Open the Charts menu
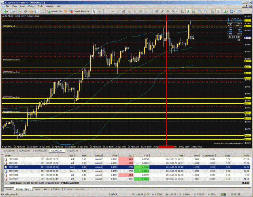 pyautogui.click(x=31, y=6)
